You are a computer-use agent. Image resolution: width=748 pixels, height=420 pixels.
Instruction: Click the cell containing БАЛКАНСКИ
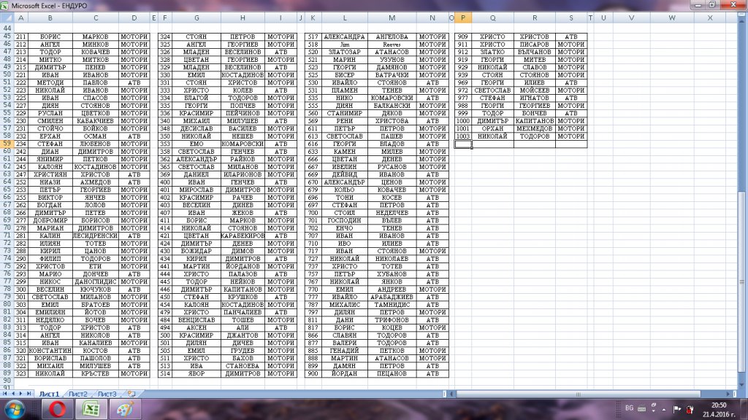pos(392,105)
